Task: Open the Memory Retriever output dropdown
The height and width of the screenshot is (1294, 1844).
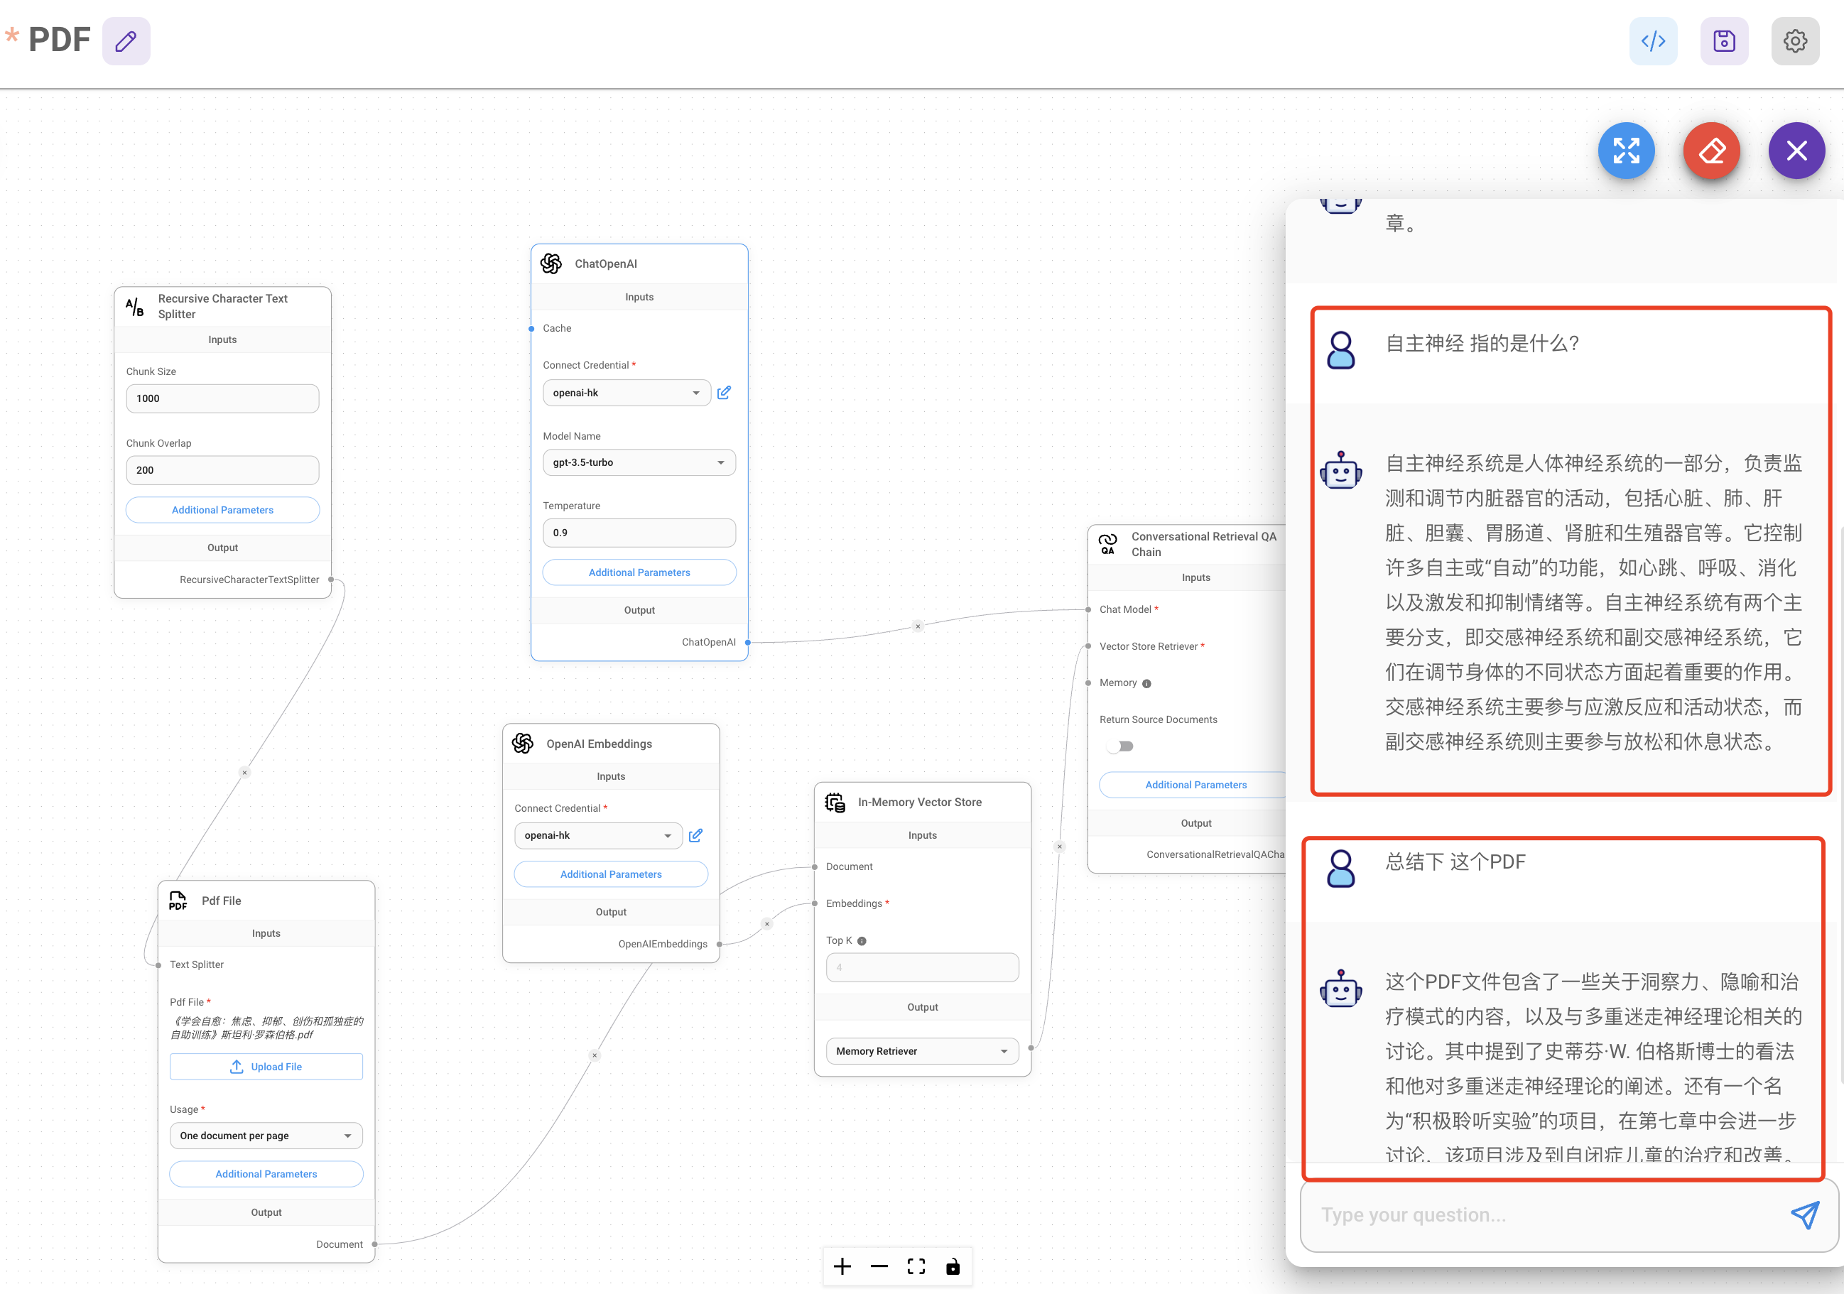Action: pyautogui.click(x=921, y=1050)
